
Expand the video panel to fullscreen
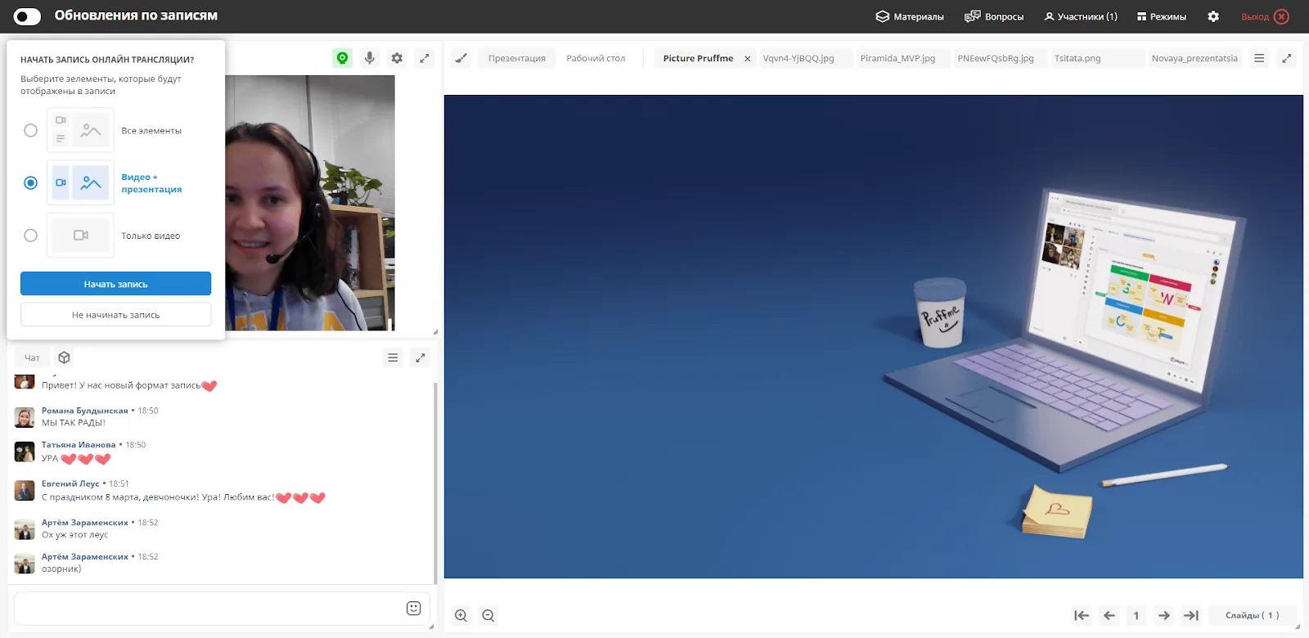pyautogui.click(x=424, y=58)
